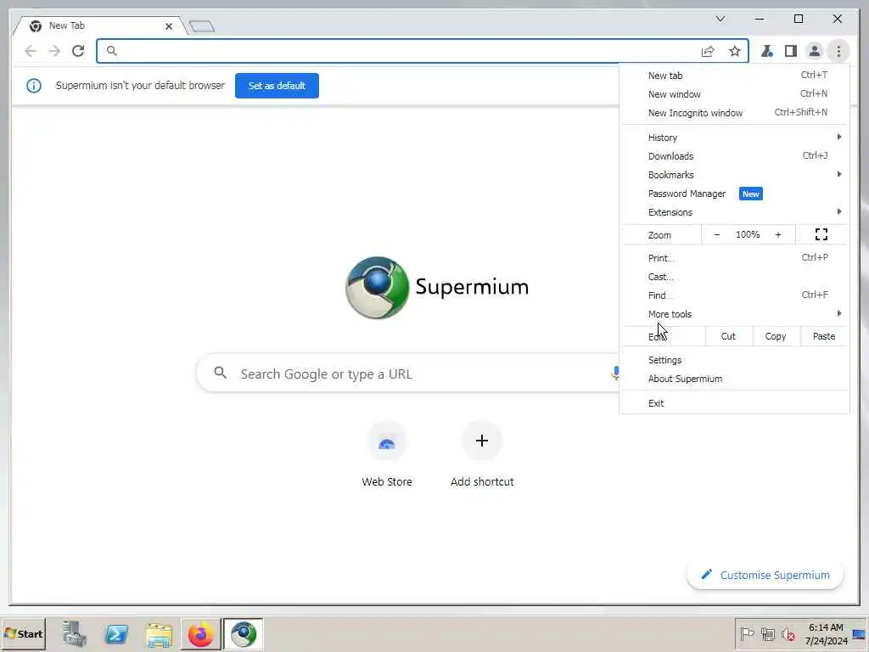Click Cut in the Edit row
869x652 pixels.
[728, 336]
